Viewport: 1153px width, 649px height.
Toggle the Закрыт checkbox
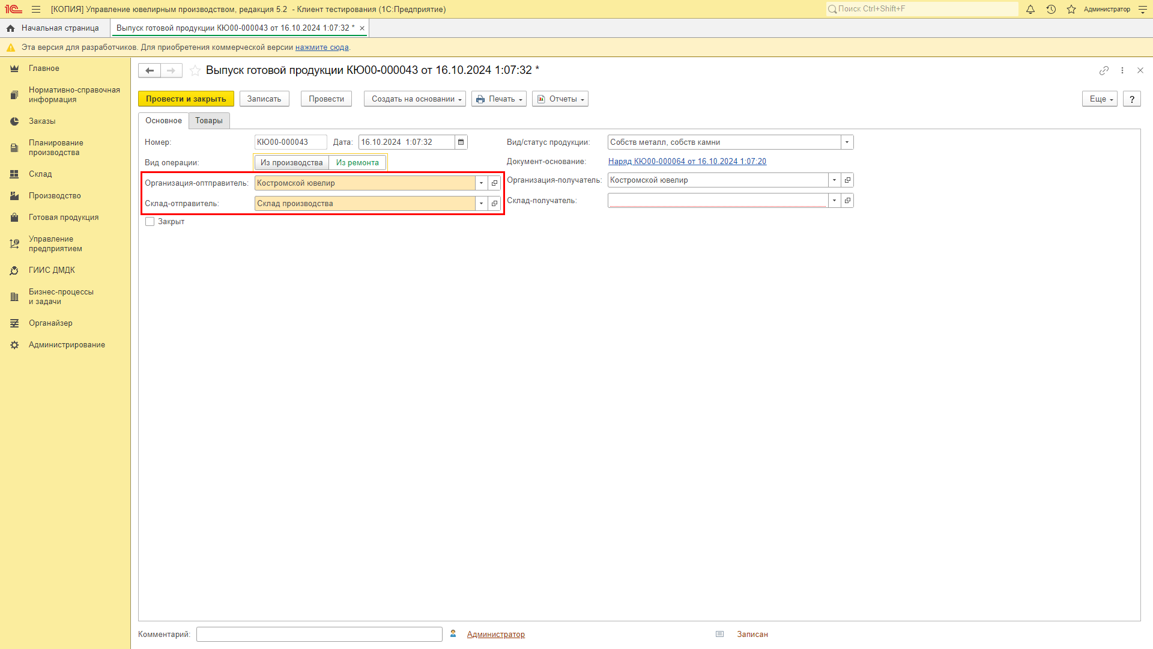(x=150, y=222)
